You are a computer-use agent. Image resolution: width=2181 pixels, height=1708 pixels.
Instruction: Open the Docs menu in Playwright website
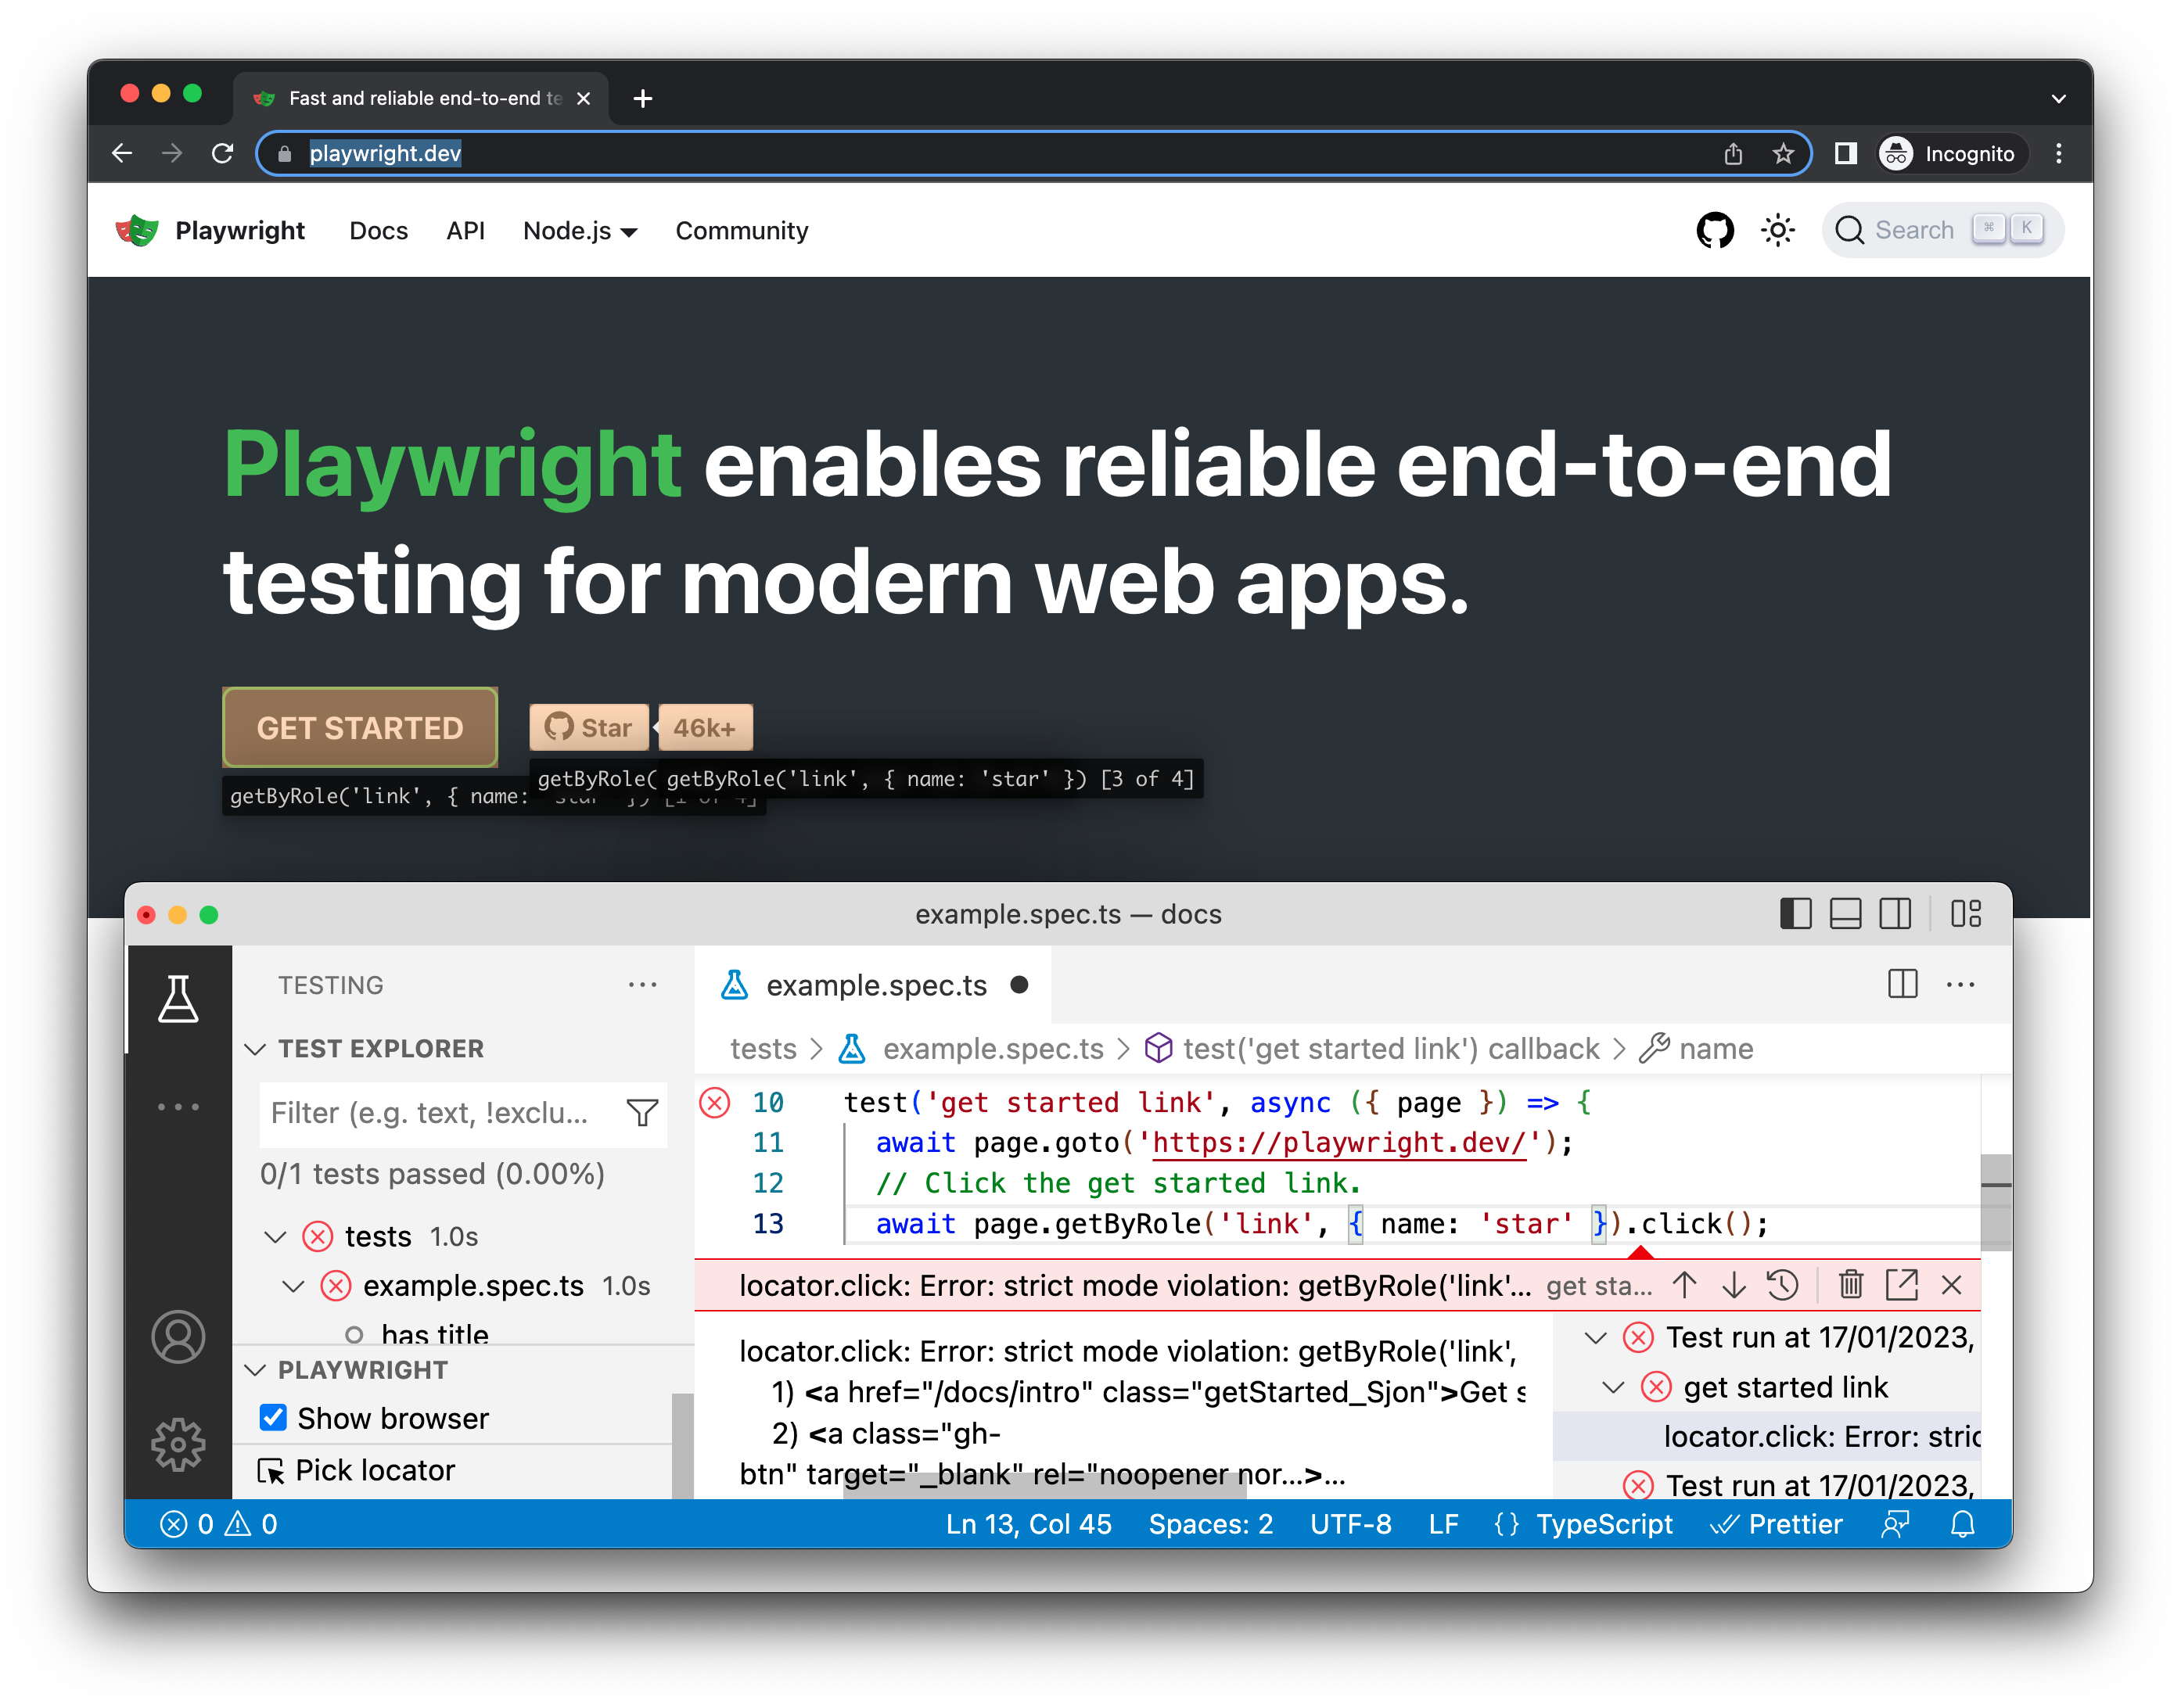click(377, 228)
